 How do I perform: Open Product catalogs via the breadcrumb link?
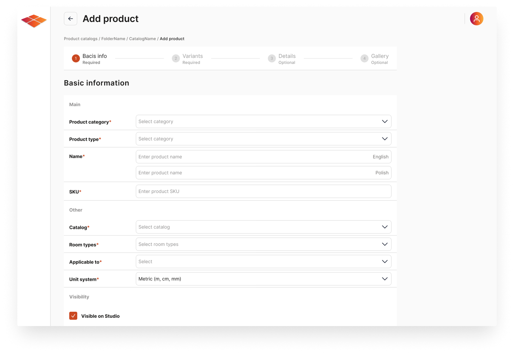coord(81,39)
